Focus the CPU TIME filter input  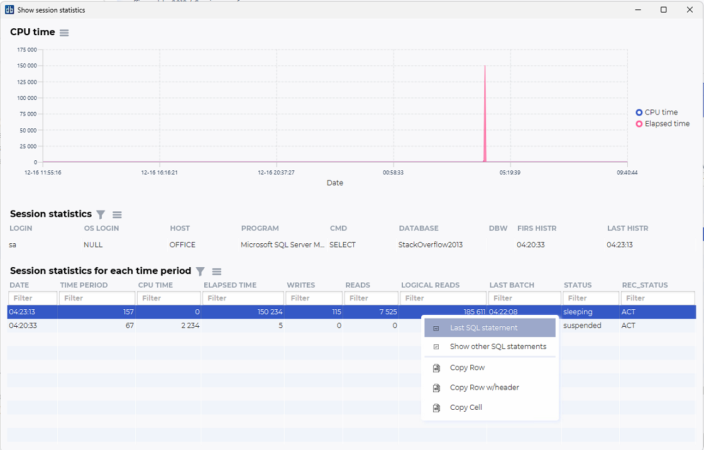pos(168,298)
